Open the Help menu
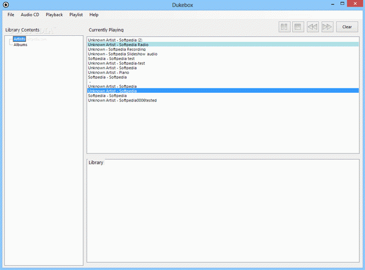 tap(94, 15)
